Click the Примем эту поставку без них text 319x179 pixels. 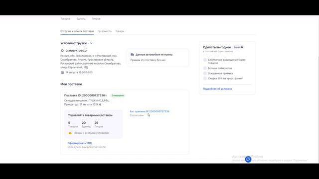[148, 60]
